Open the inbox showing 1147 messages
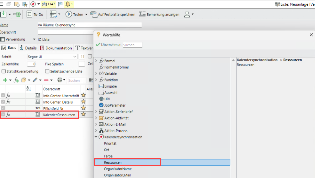 coord(48,4)
